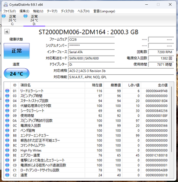Screen dimensions: 178x182
Task: Select the D: drive status orb
Action: 26,16
